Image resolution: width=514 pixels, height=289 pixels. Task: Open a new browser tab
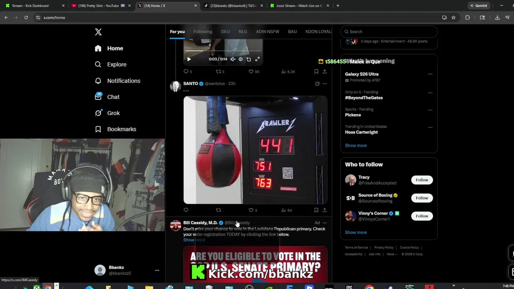tap(338, 6)
